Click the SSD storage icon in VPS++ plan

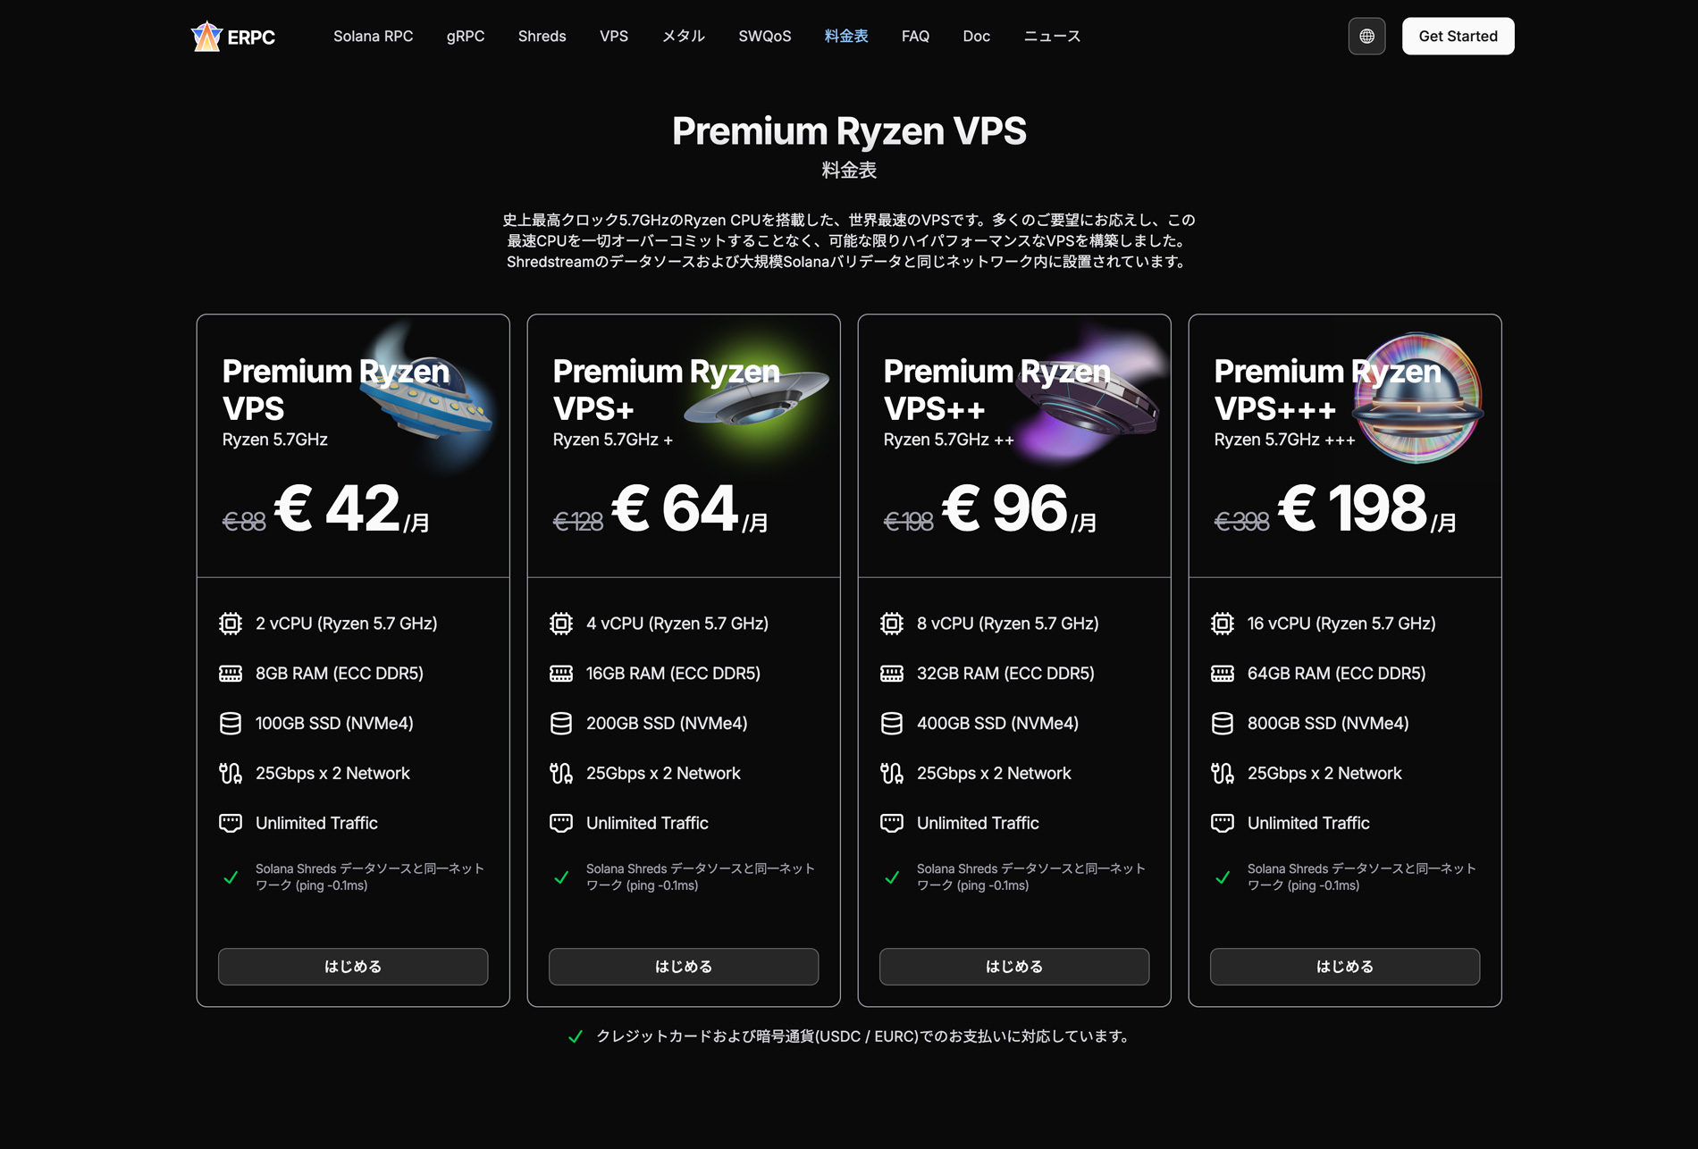point(892,723)
